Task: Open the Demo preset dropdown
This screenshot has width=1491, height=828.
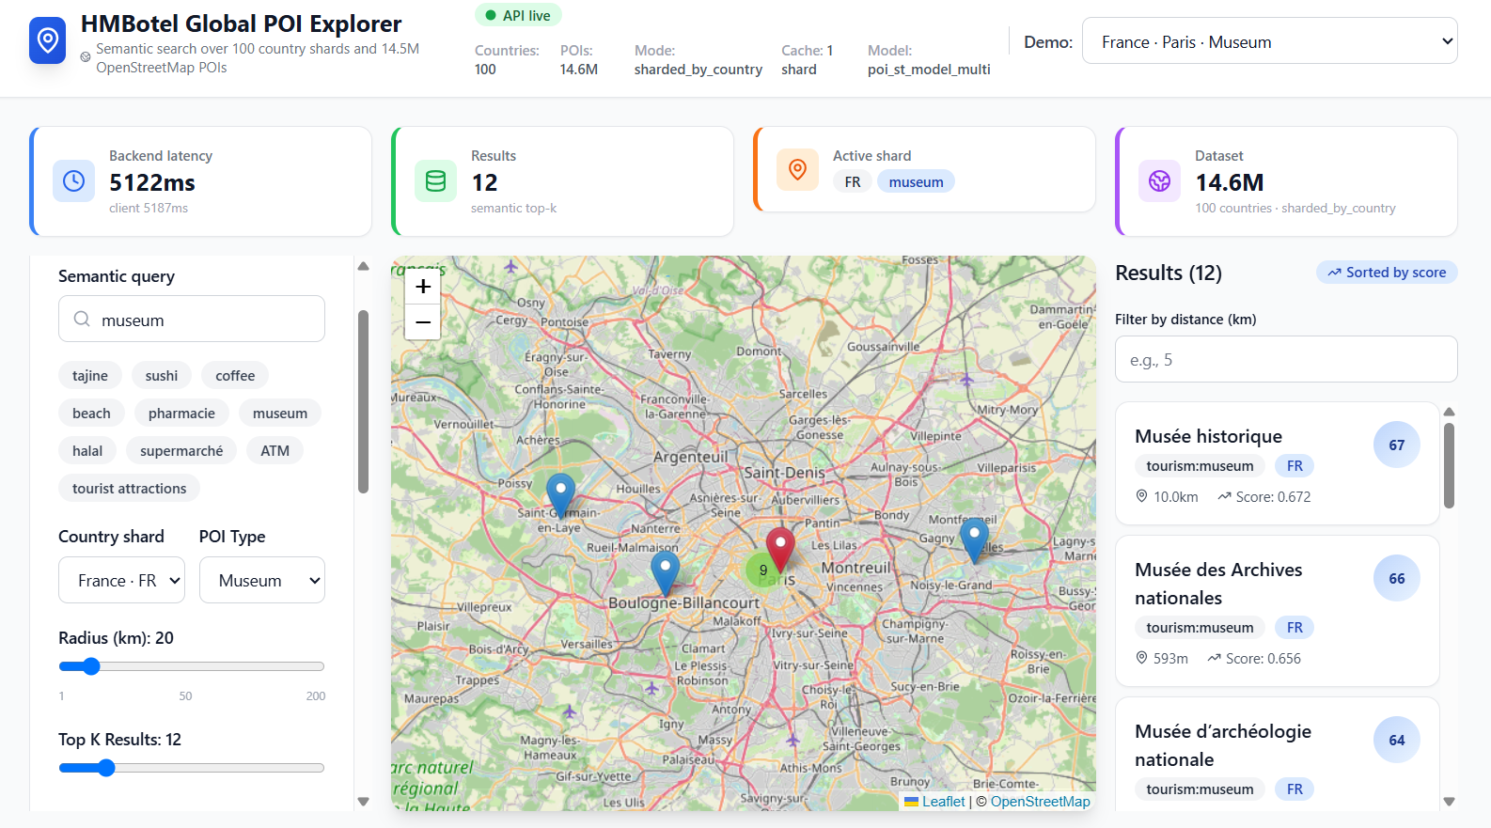Action: [1269, 41]
